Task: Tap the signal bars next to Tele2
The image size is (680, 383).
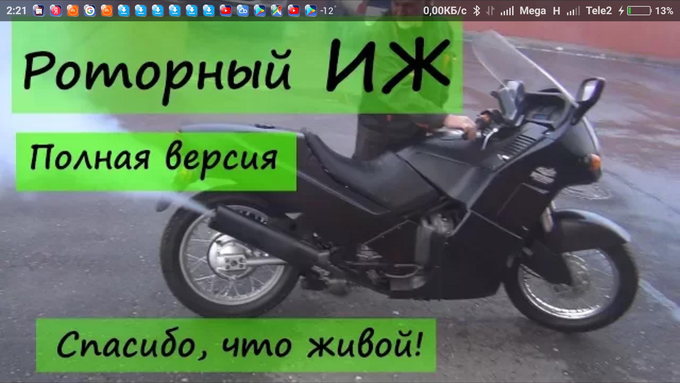Action: [573, 11]
